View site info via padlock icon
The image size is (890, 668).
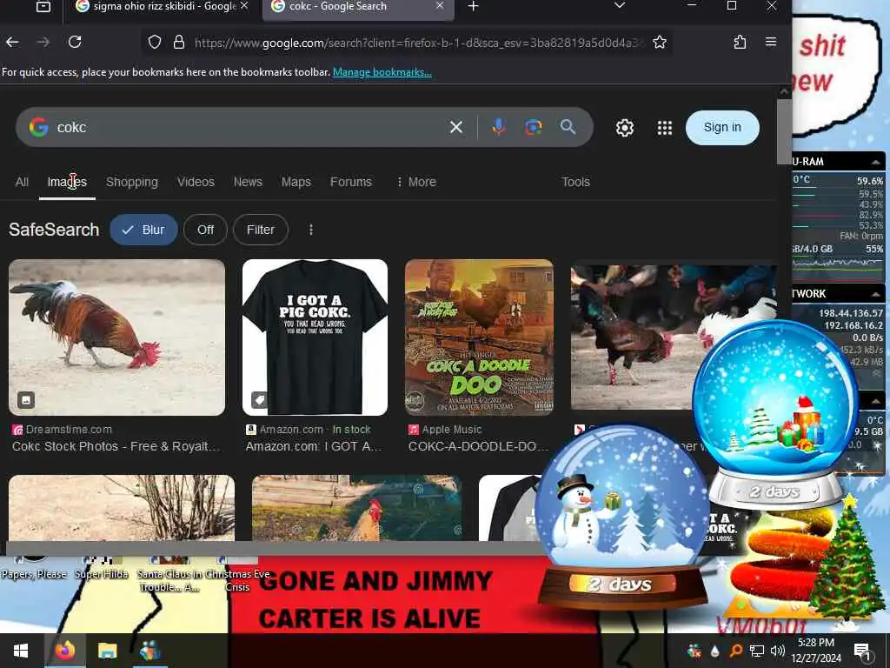(179, 42)
